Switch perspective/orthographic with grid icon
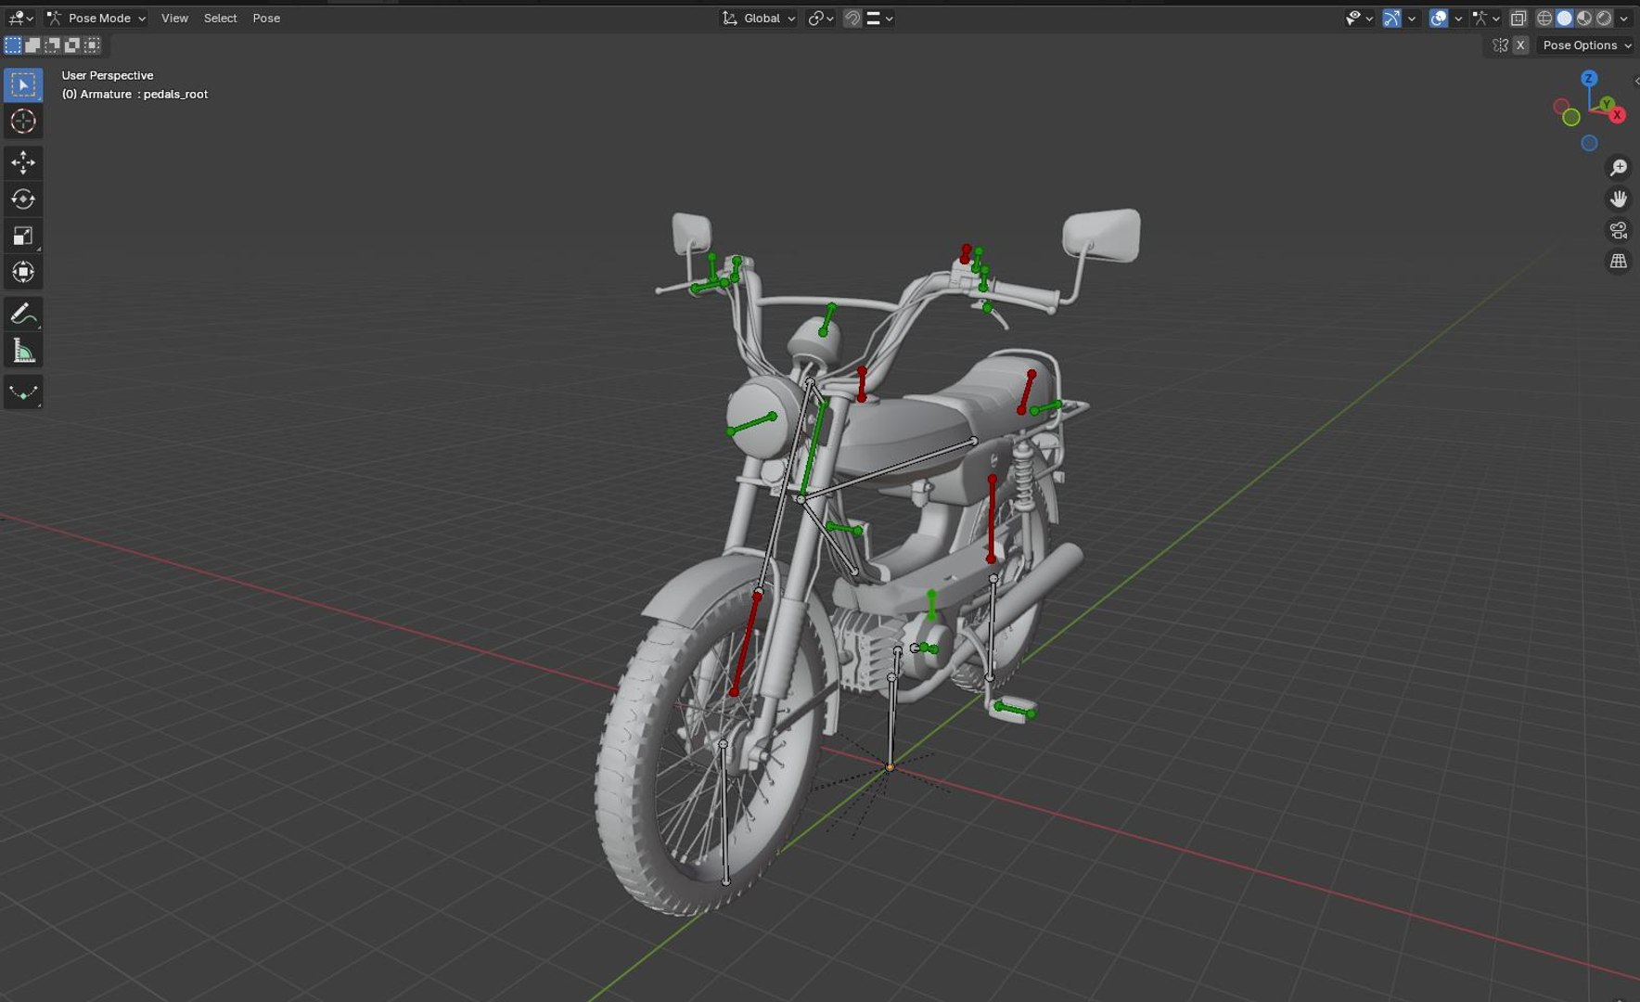 point(1619,262)
